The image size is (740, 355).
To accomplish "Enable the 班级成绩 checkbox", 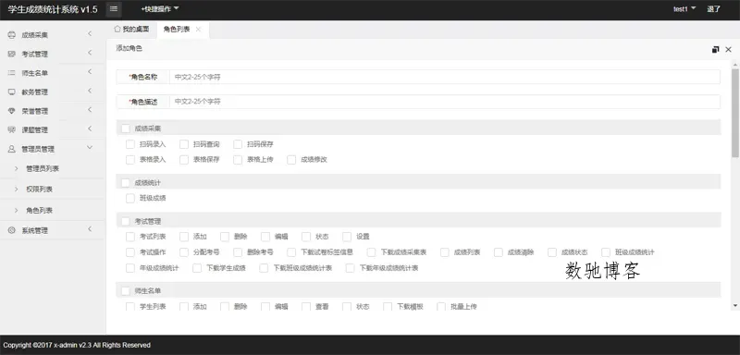I will click(x=130, y=199).
